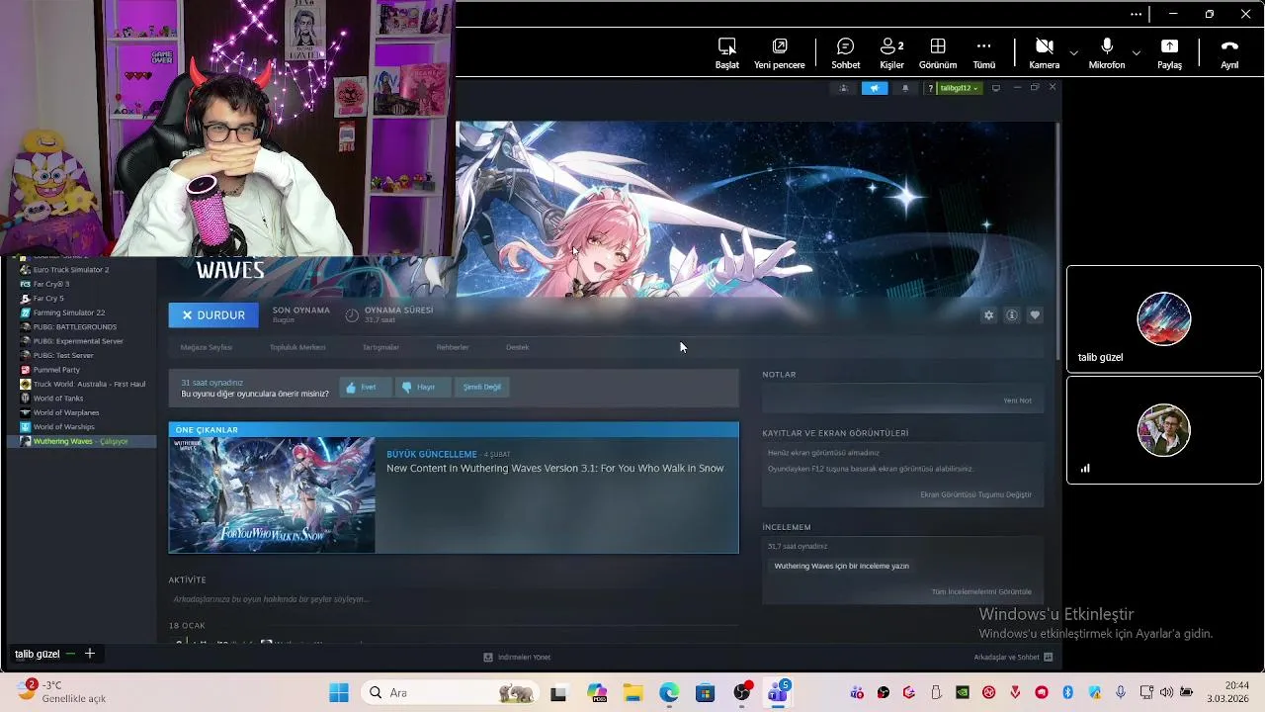Screen dimensions: 1265x712
Task: Open İndirmeleri Yönet at bottom
Action: 517,657
